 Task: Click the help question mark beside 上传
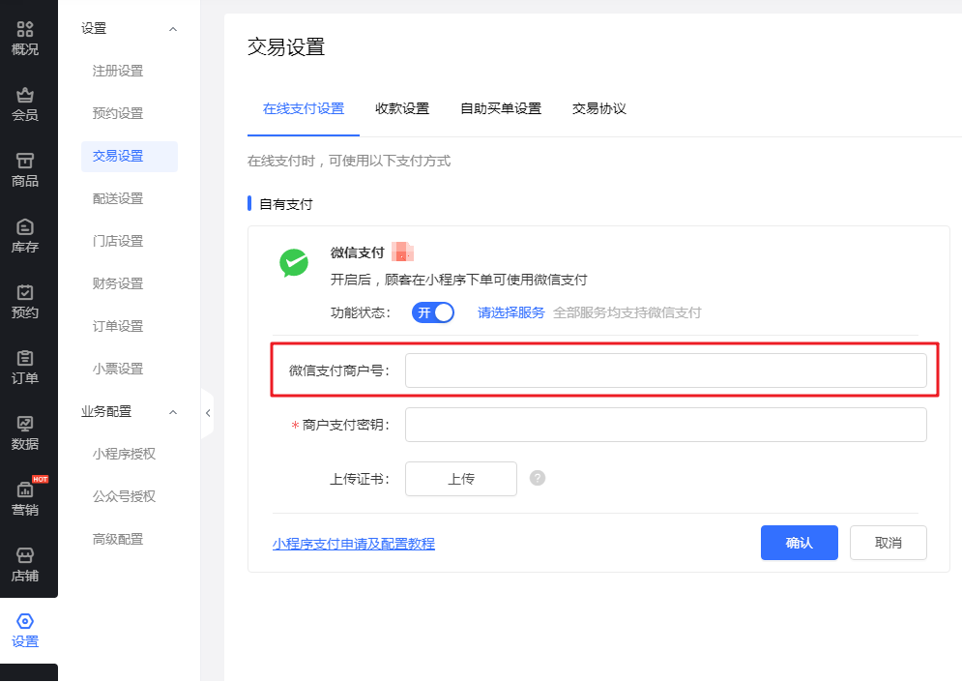[x=538, y=478]
